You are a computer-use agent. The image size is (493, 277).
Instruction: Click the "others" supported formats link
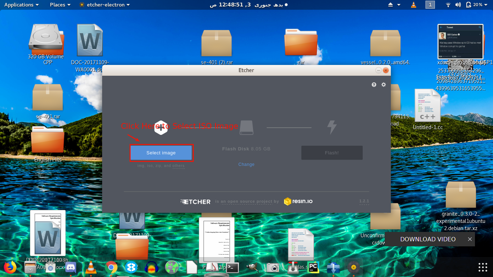click(178, 166)
